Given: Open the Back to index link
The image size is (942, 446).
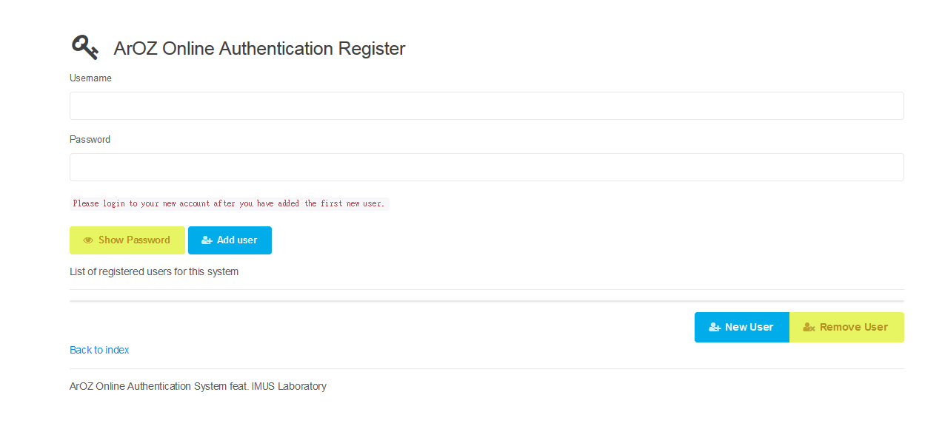Looking at the screenshot, I should tap(99, 350).
